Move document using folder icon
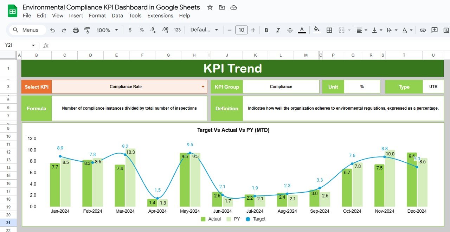Screen dimensions: 450x232 tap(221, 7)
